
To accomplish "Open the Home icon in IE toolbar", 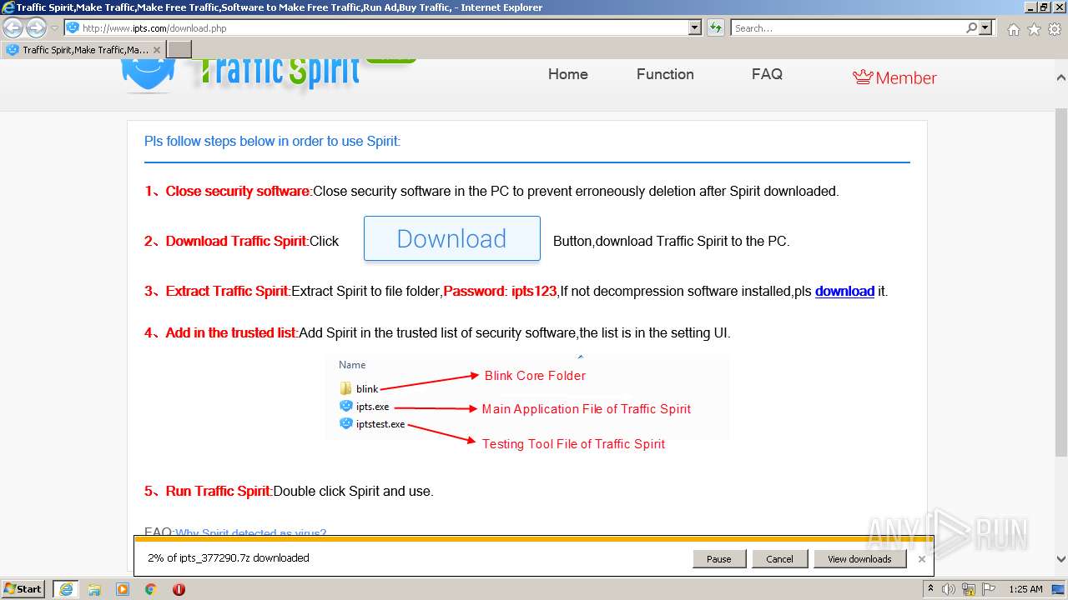I will [x=1013, y=29].
